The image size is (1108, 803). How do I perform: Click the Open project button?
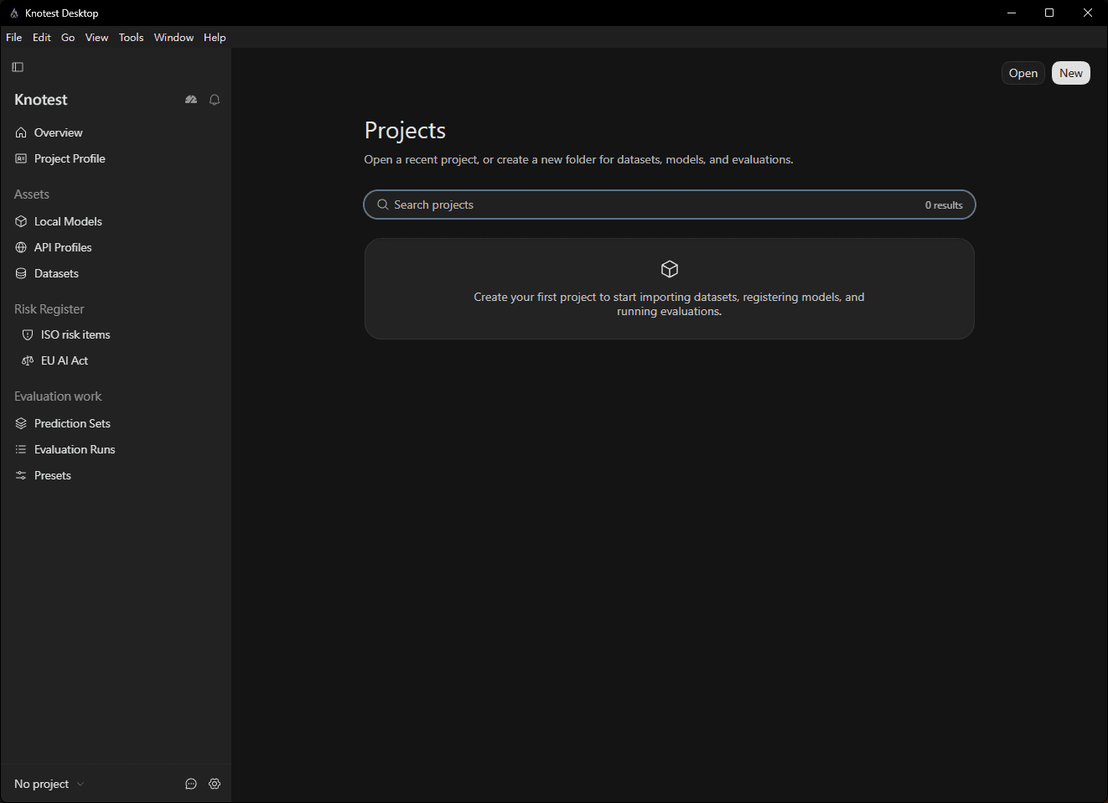1023,73
